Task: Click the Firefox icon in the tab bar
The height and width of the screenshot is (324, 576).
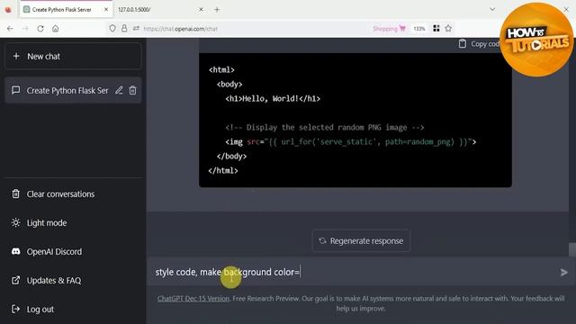Action: pyautogui.click(x=8, y=10)
